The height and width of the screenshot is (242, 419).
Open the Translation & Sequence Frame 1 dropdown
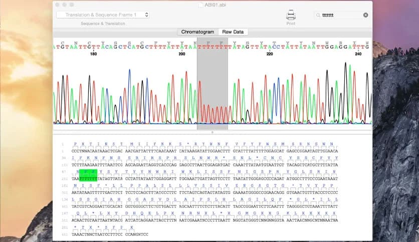tap(102, 15)
